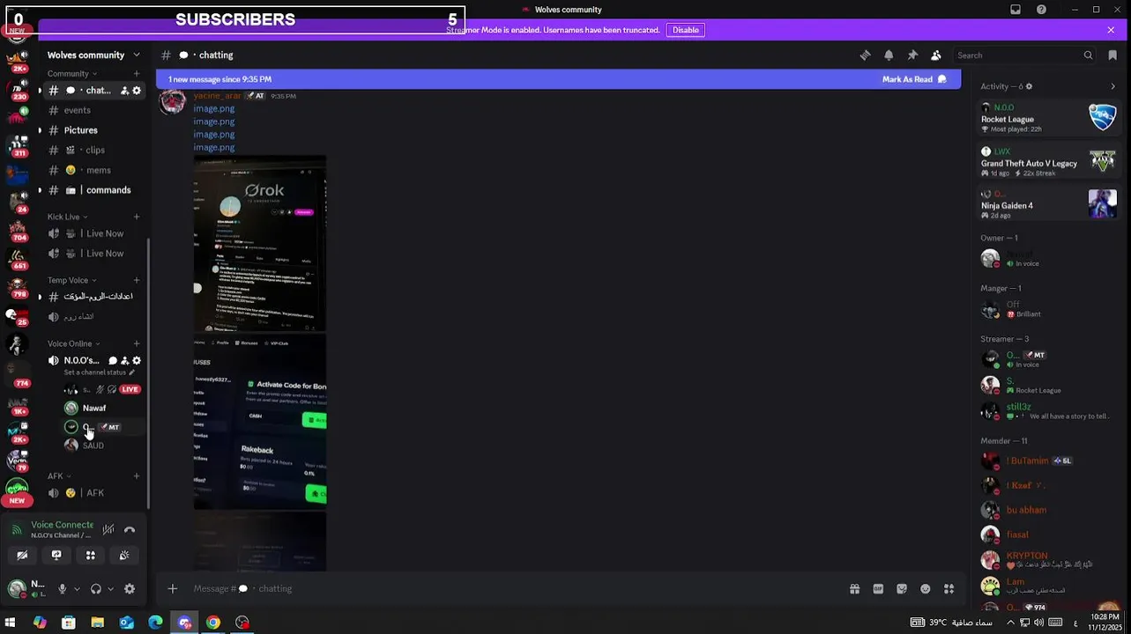Open the Threads icon in channel header
Screen dimensions: 1131x634
(x=865, y=55)
